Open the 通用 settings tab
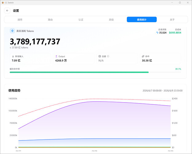The height and width of the screenshot is (154, 192). (x=20, y=19)
